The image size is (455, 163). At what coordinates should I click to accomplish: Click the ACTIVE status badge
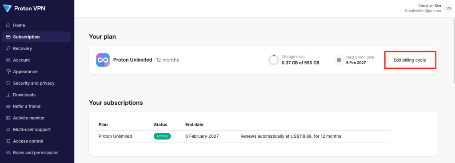162,136
